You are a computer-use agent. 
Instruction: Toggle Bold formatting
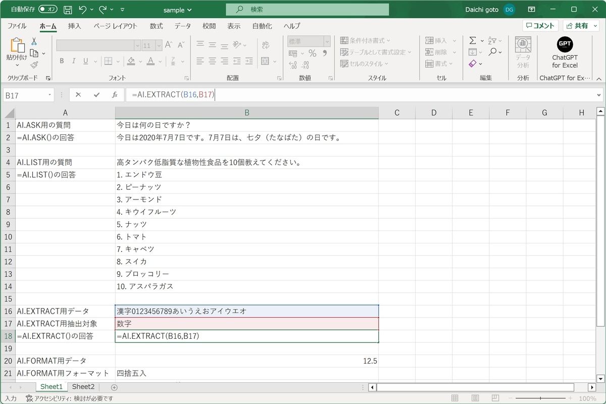coord(62,61)
